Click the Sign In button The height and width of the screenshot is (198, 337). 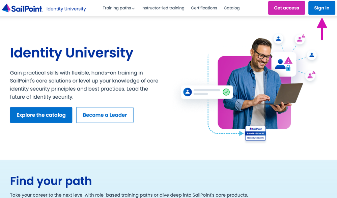click(321, 8)
